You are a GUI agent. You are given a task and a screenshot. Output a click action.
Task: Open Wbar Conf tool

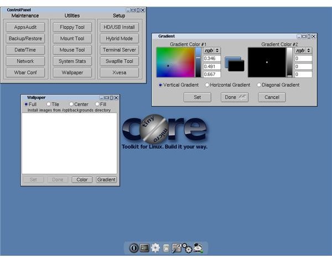(25, 73)
